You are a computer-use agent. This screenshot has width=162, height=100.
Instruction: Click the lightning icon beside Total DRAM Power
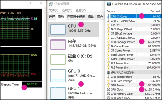pos(108,55)
